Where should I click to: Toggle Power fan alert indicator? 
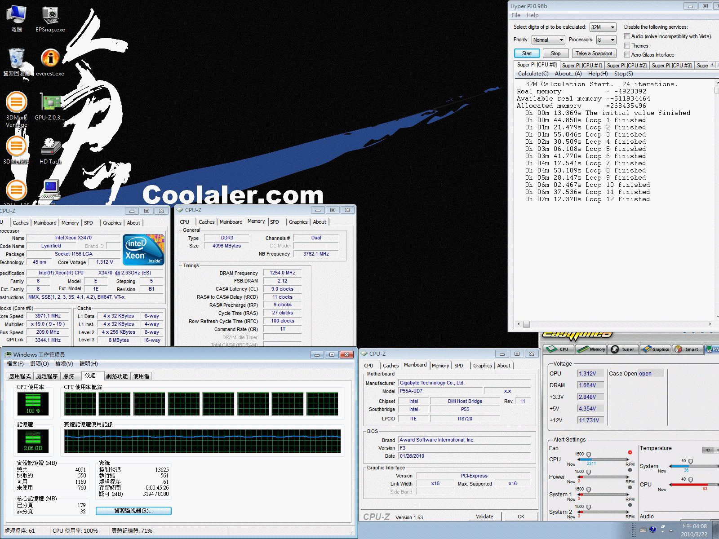[x=630, y=470]
